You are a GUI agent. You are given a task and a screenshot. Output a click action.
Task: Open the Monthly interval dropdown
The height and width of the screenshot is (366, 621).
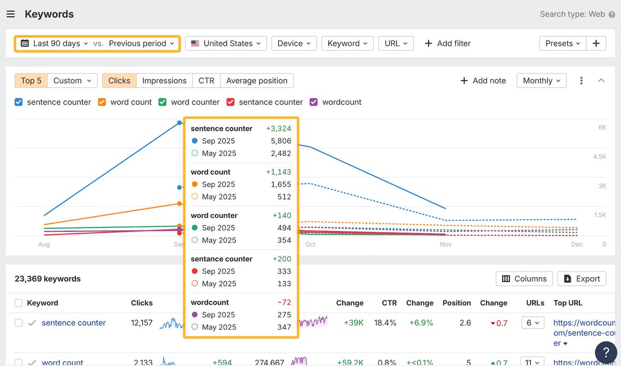point(541,81)
